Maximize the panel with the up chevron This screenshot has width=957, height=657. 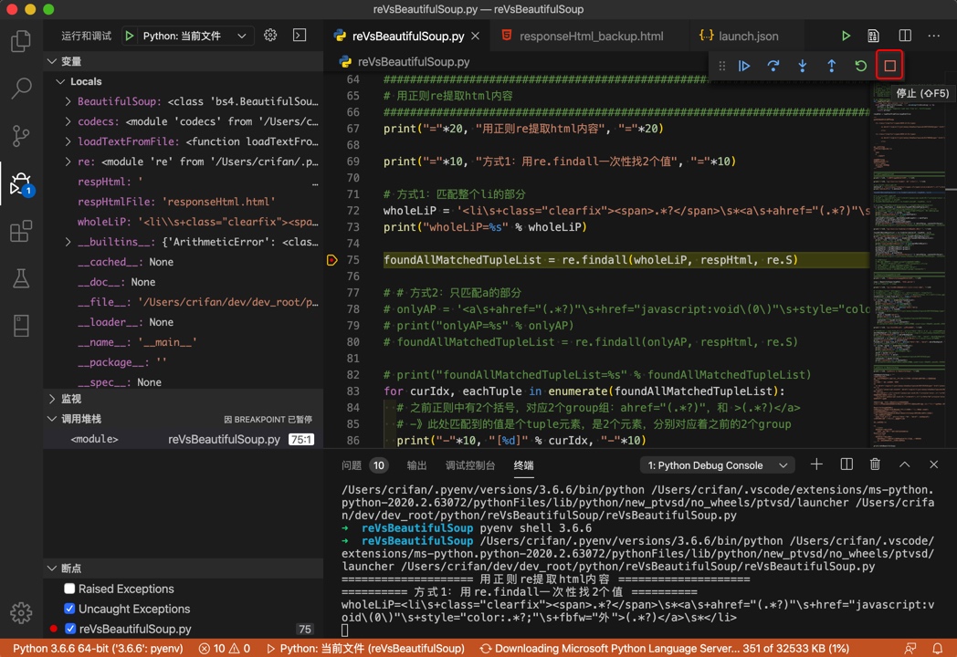pyautogui.click(x=905, y=464)
